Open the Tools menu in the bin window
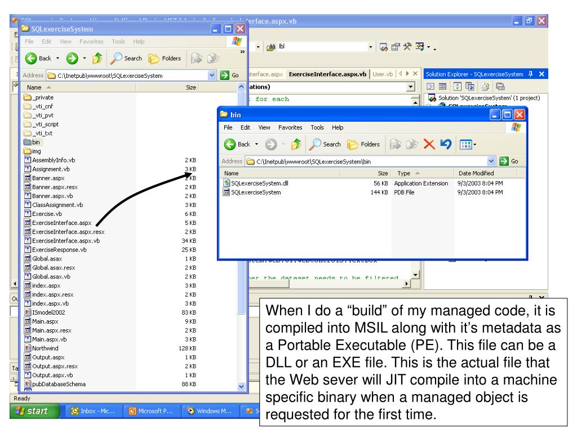577x433 pixels. point(317,127)
